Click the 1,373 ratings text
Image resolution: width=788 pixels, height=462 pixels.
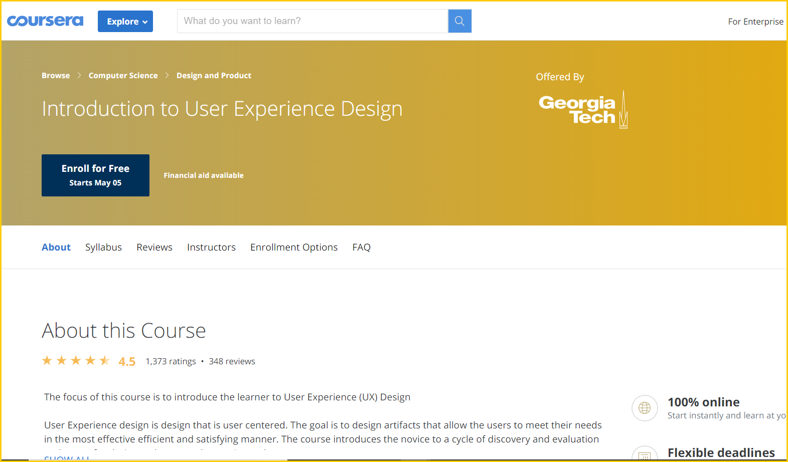point(171,361)
